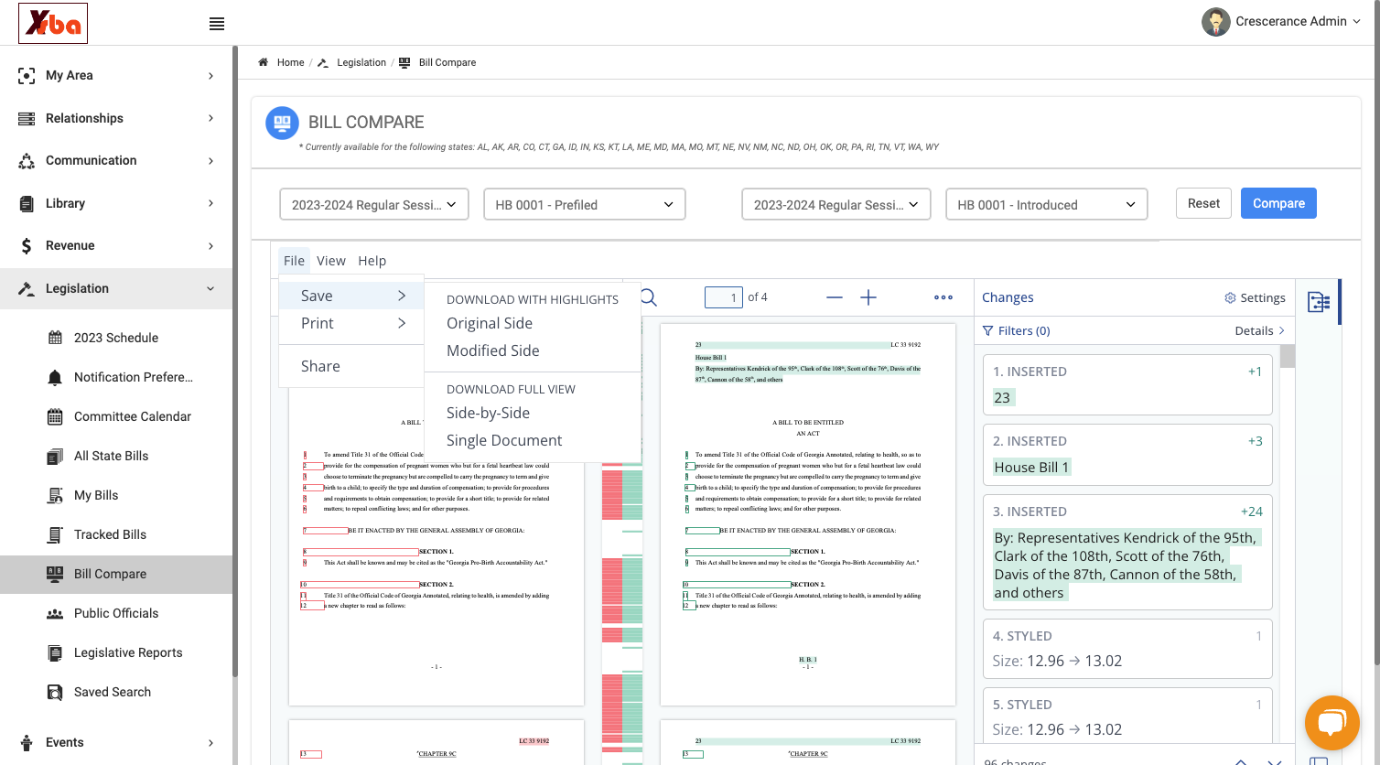Expand the Details chevron in Changes

click(1281, 330)
